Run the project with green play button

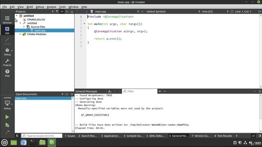[7, 117]
